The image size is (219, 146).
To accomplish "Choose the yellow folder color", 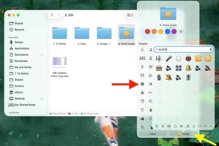I will click(x=161, y=32).
